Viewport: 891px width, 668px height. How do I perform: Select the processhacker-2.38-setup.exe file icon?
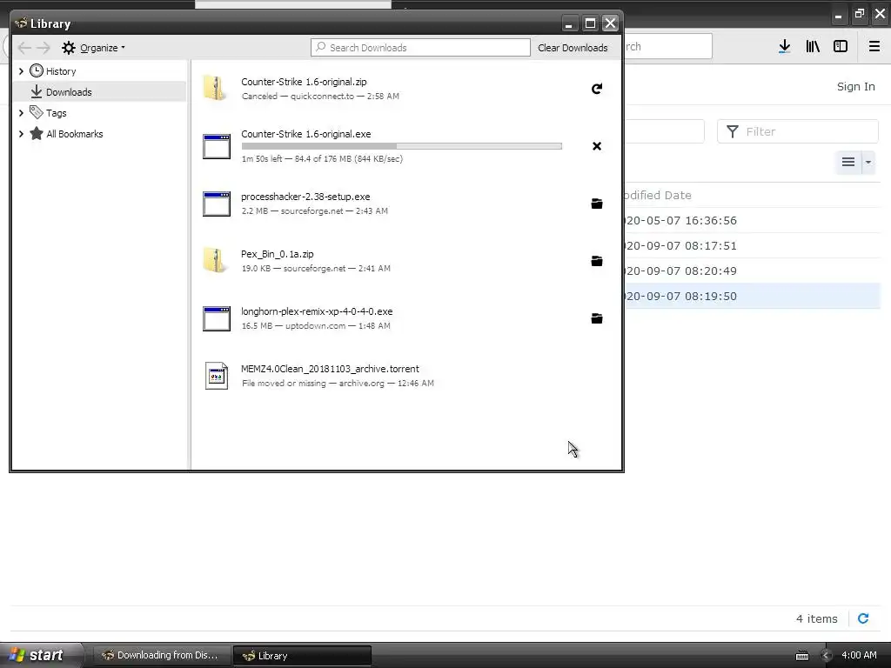pos(217,204)
